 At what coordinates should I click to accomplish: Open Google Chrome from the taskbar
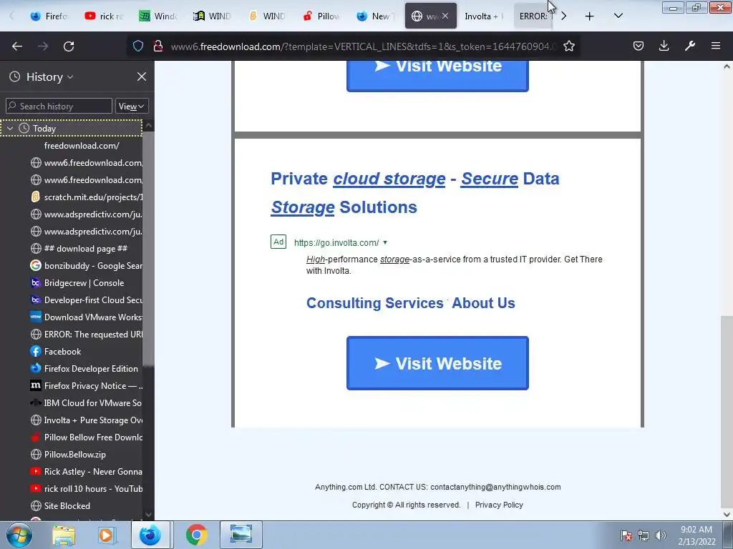pyautogui.click(x=196, y=535)
